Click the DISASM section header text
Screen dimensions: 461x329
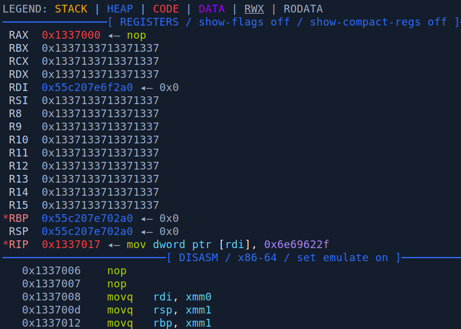point(198,258)
